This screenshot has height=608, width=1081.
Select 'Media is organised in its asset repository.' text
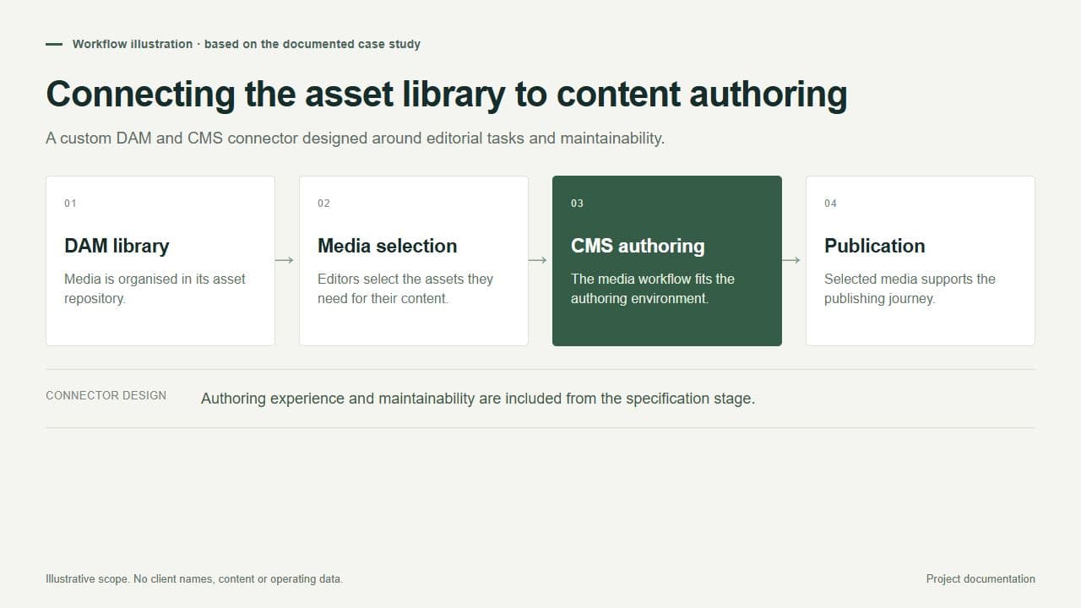(155, 289)
